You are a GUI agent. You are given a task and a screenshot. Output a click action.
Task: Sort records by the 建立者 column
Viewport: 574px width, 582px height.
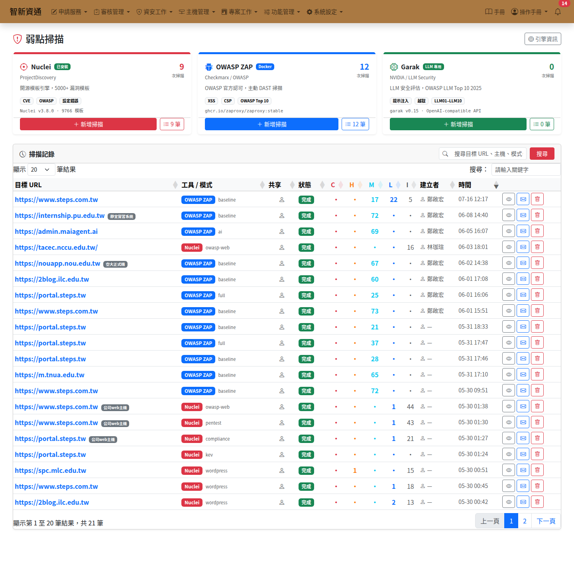[437, 185]
